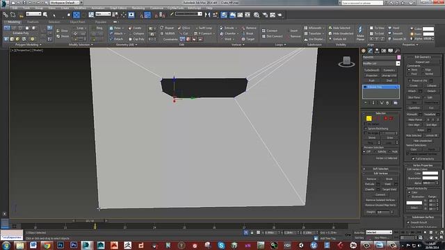Click the Auto Key button
Viewport: 445px width, 250px height.
(359, 233)
